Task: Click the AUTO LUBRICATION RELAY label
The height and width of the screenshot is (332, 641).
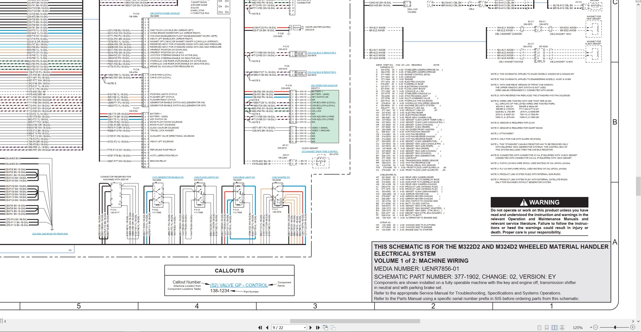Action: (x=164, y=155)
